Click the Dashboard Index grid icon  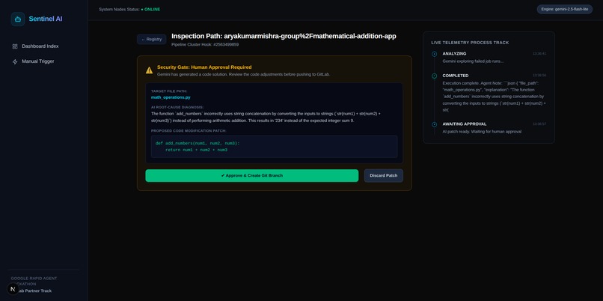15,46
